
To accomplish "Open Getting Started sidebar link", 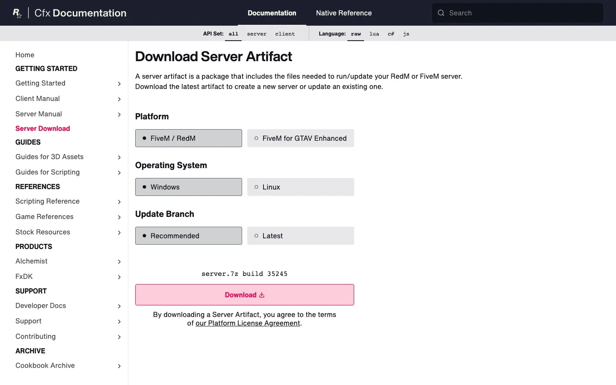I will coord(41,83).
